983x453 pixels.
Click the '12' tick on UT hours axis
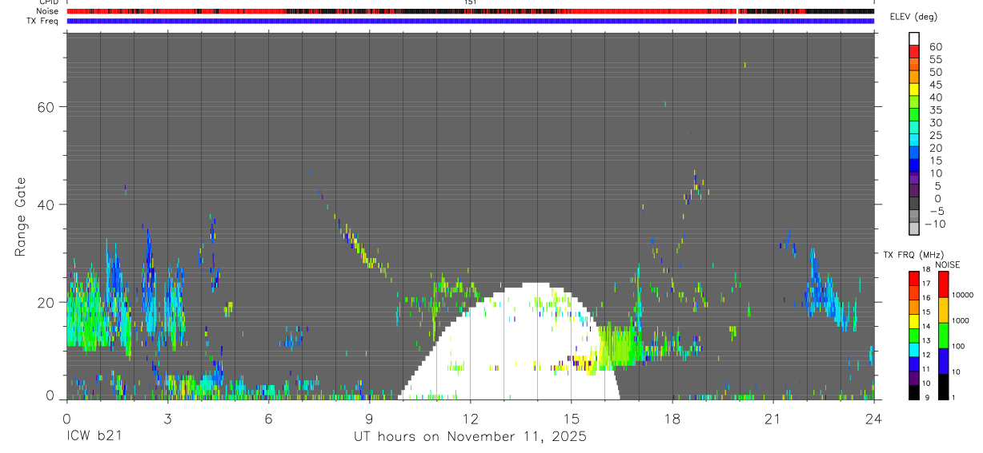point(470,418)
